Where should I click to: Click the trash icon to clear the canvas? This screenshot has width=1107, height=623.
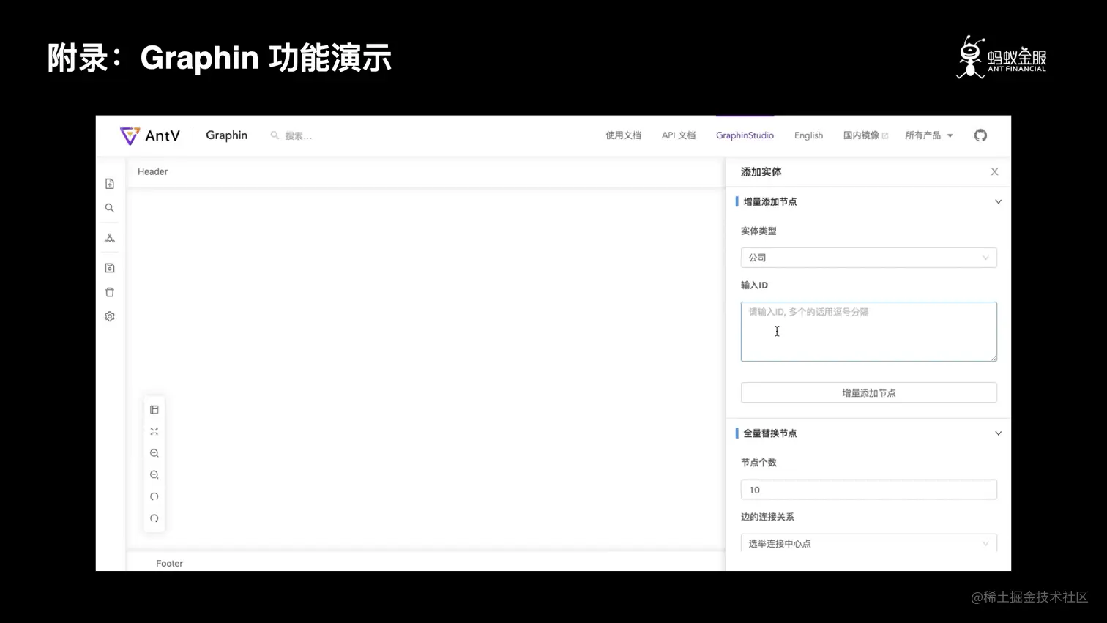pyautogui.click(x=110, y=291)
